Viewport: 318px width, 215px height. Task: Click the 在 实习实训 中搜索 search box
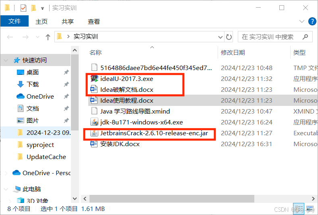tap(270, 37)
